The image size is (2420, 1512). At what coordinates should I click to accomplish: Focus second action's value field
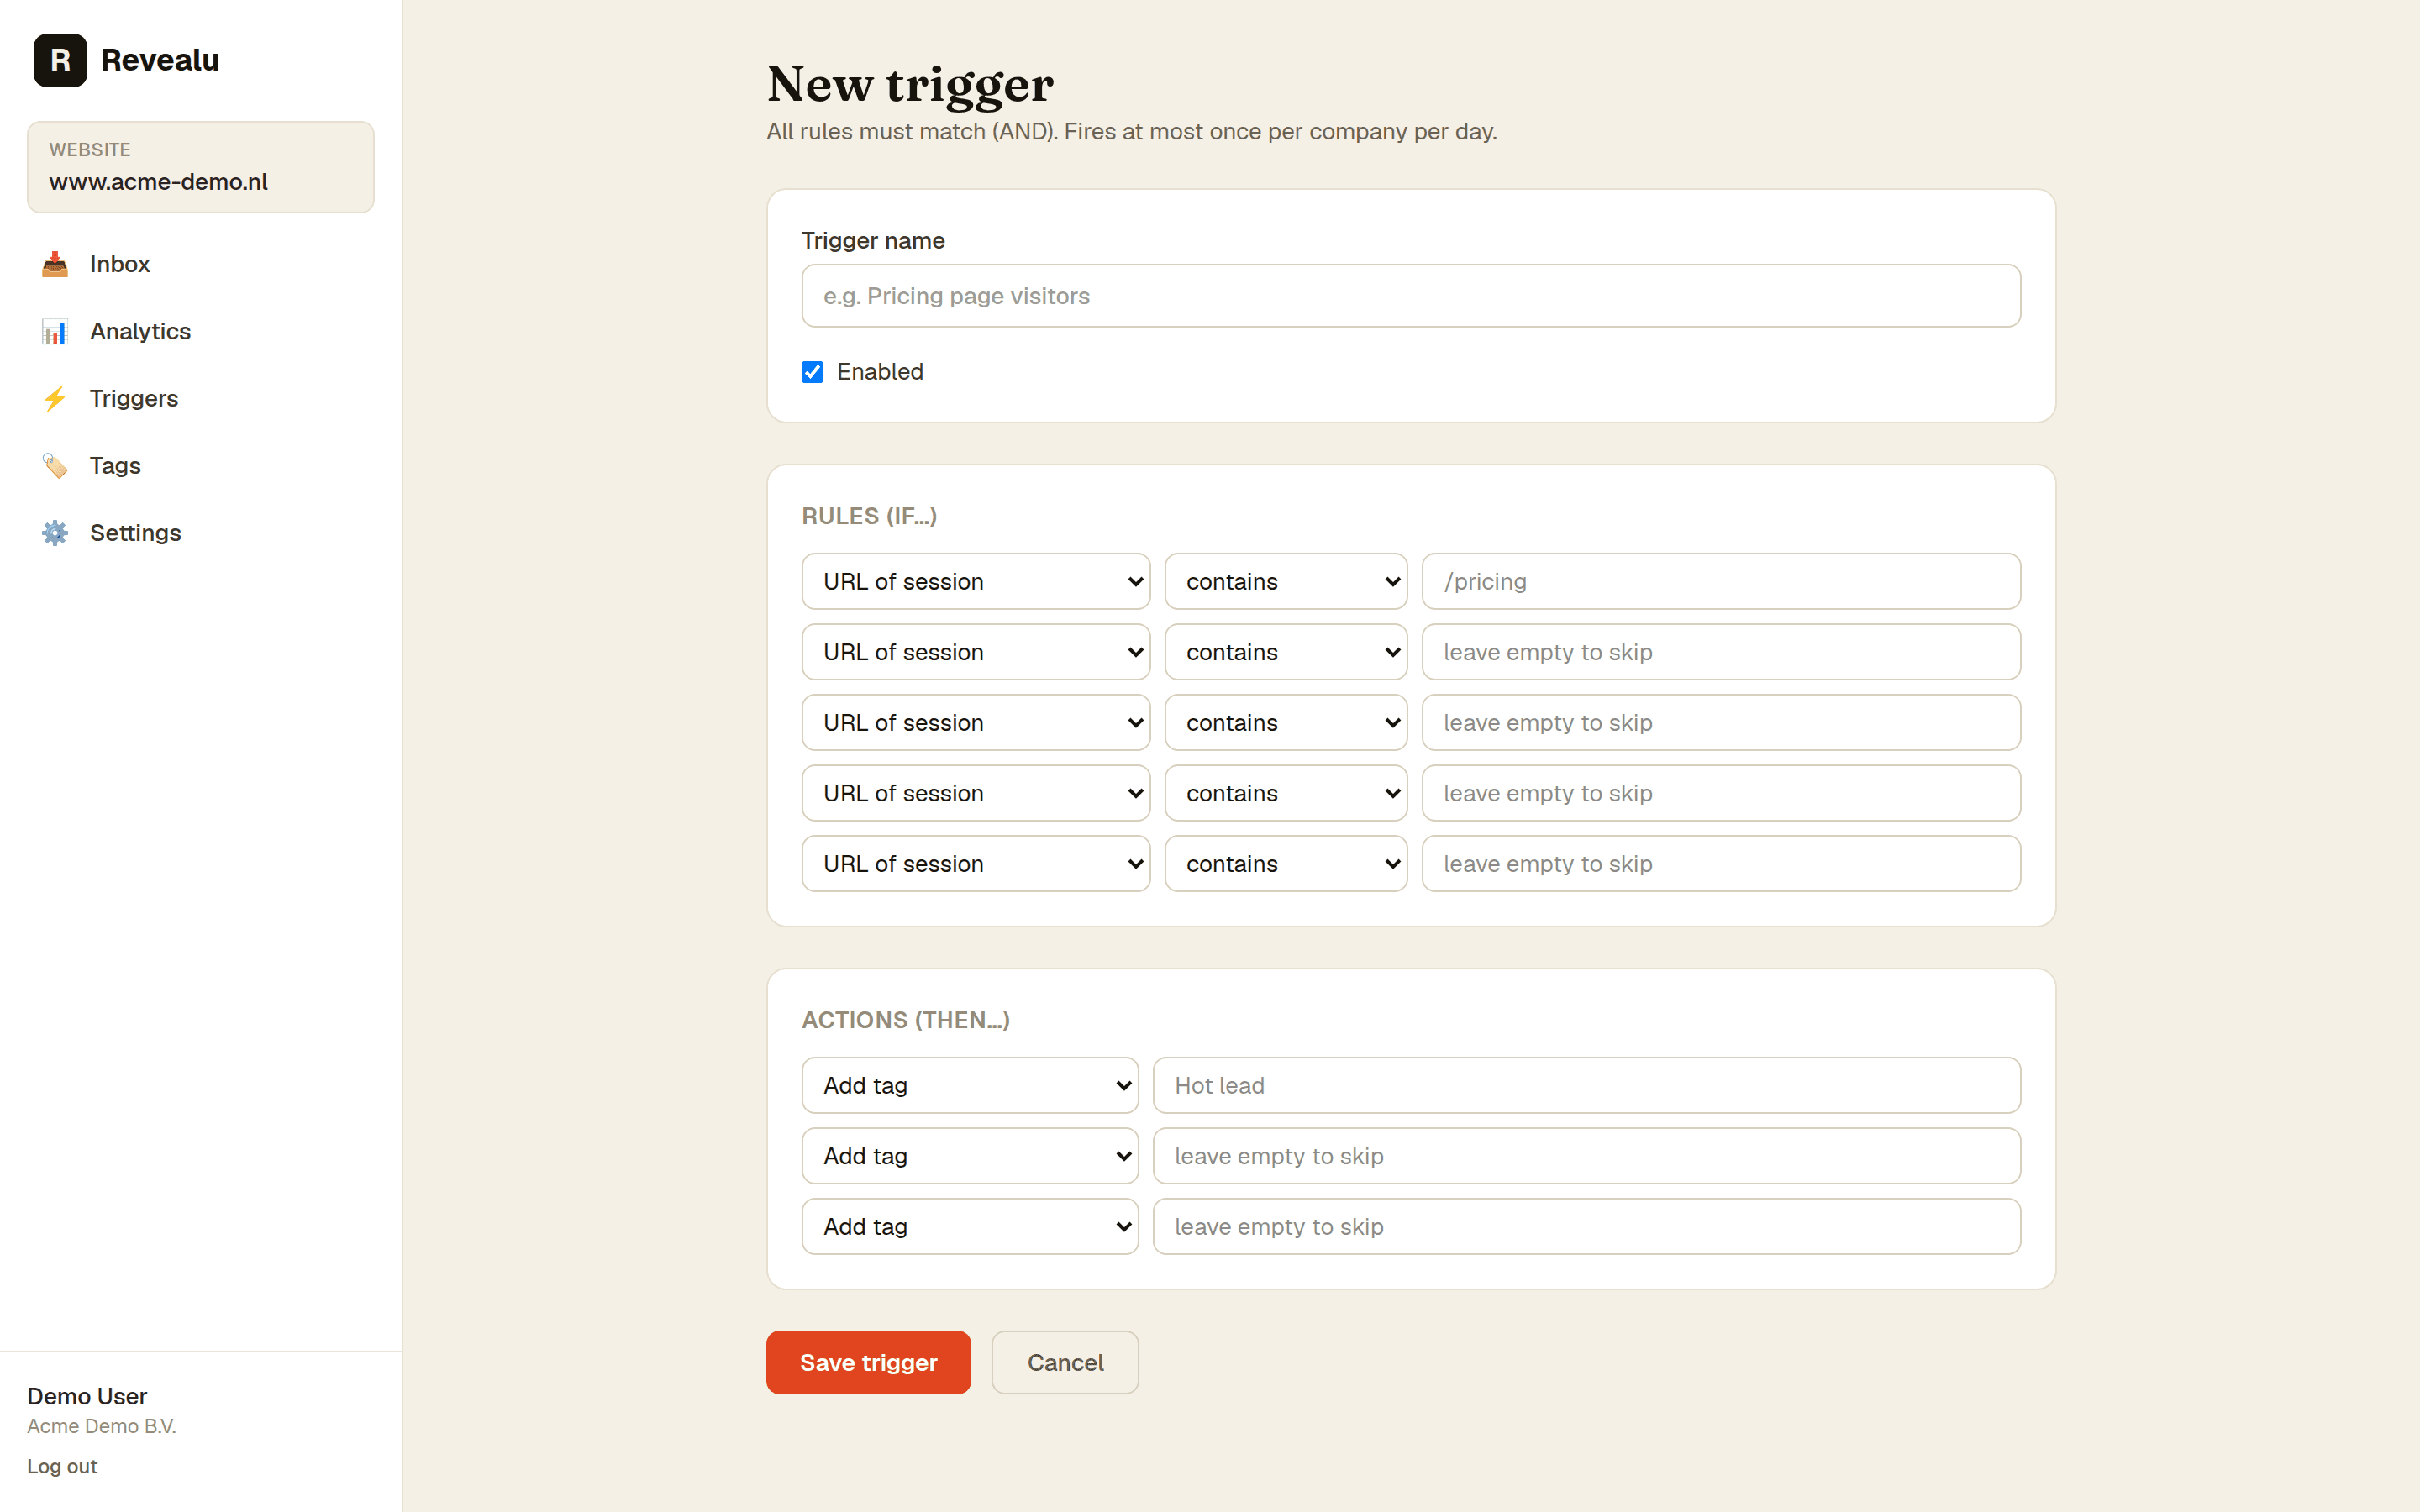pos(1587,1156)
